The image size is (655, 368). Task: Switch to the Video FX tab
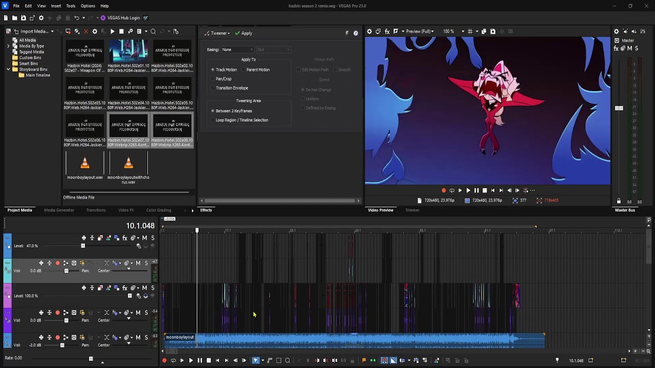[126, 210]
